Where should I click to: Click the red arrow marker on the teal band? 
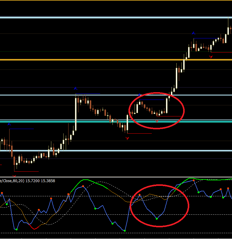[157, 121]
